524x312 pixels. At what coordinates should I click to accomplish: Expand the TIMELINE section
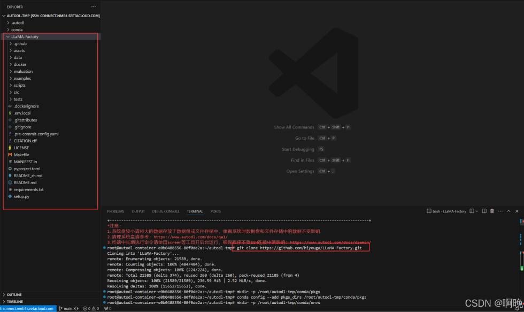14,302
